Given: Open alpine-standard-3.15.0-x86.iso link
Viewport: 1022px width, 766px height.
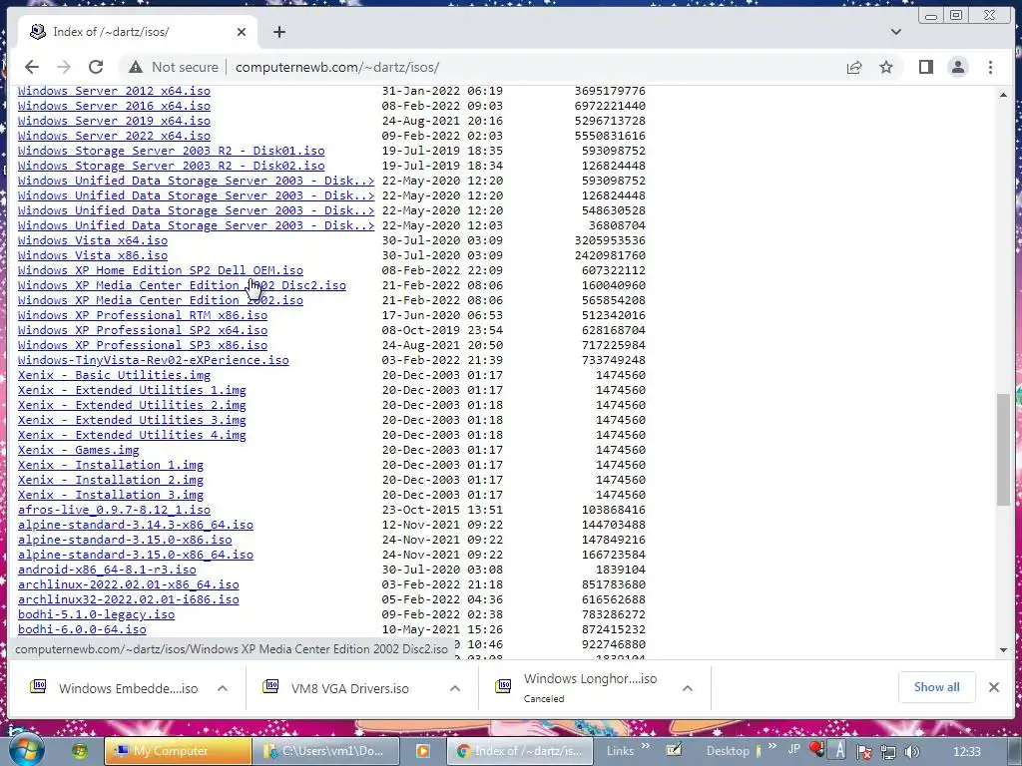Looking at the screenshot, I should click(x=125, y=540).
